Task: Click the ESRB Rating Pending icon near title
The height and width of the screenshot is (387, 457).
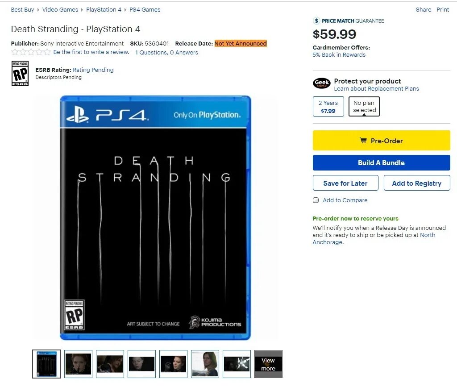Action: click(20, 74)
